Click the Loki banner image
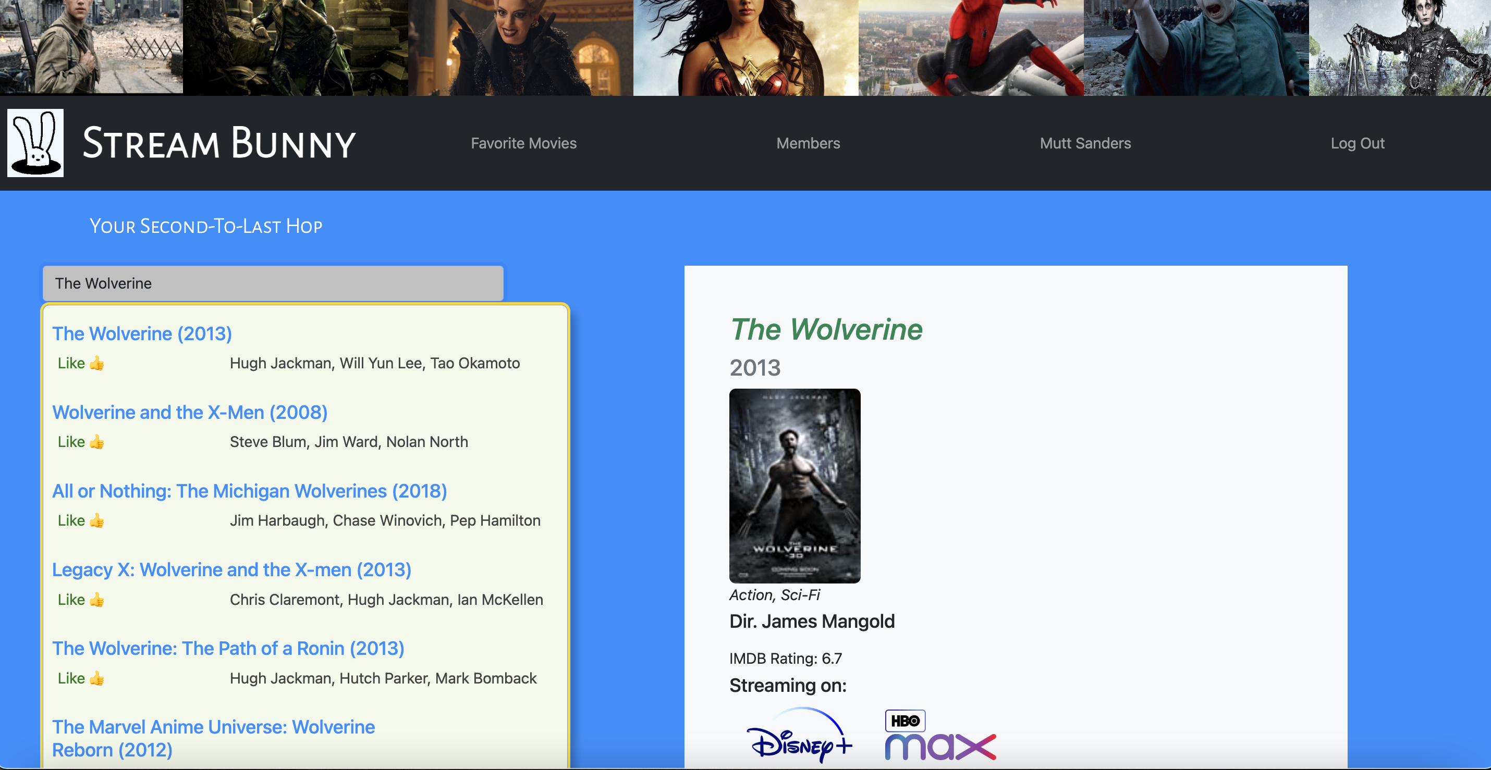 pos(295,47)
